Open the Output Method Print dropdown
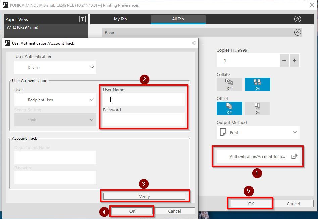The image size is (318, 219). 258,132
